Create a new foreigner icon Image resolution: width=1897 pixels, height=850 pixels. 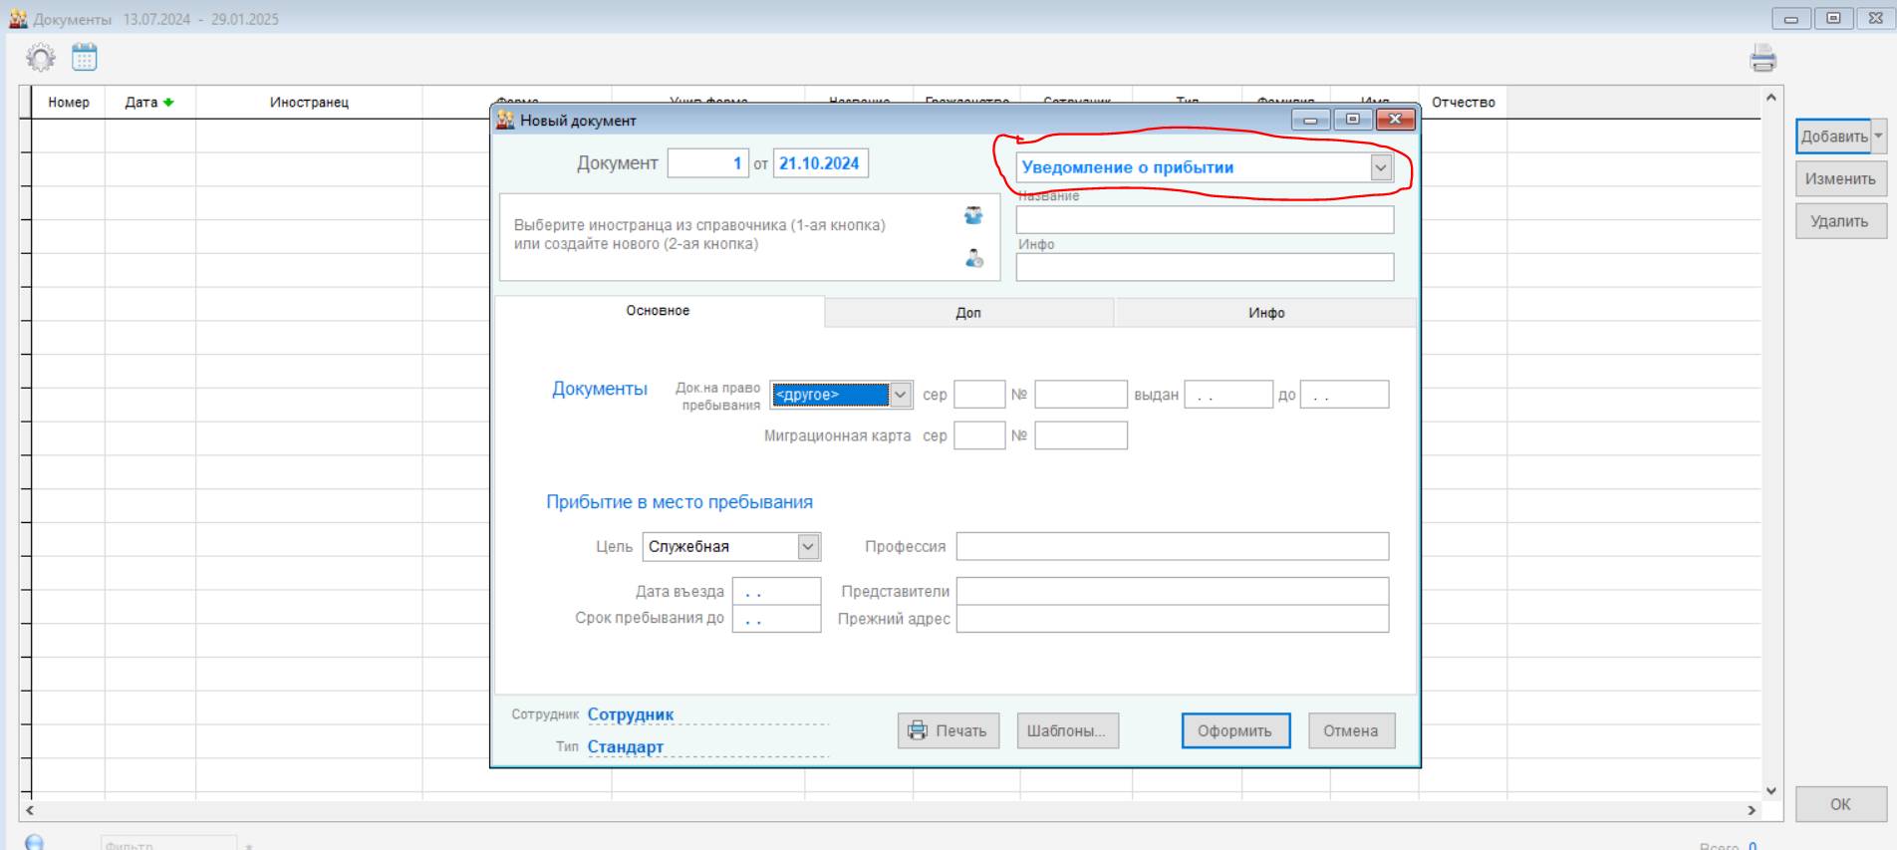[973, 259]
